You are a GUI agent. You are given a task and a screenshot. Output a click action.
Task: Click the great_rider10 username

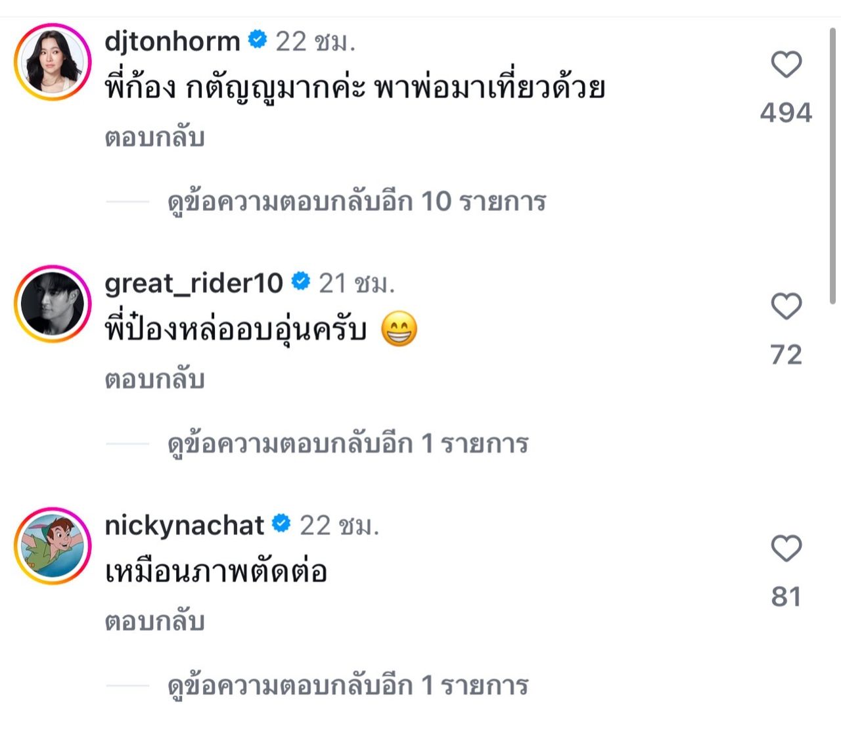coord(194,283)
